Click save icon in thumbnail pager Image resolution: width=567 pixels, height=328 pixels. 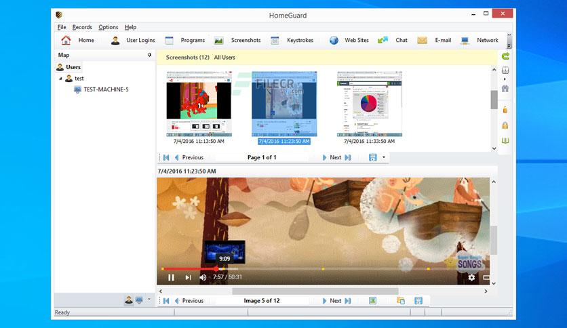[x=372, y=157]
